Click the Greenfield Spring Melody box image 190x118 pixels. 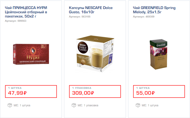[x=158, y=54]
